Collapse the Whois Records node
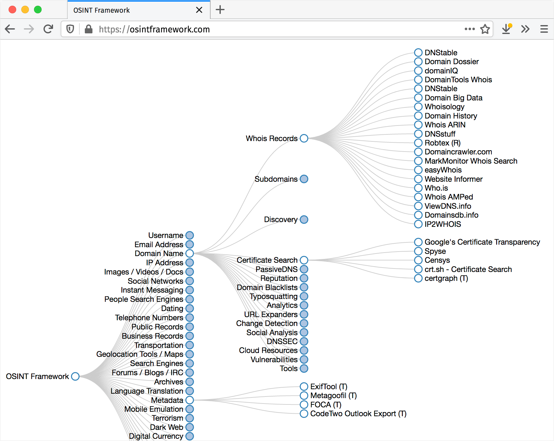The height and width of the screenshot is (441, 554). click(304, 139)
